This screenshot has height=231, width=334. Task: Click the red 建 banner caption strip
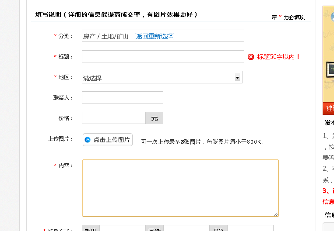pyautogui.click(x=328, y=108)
